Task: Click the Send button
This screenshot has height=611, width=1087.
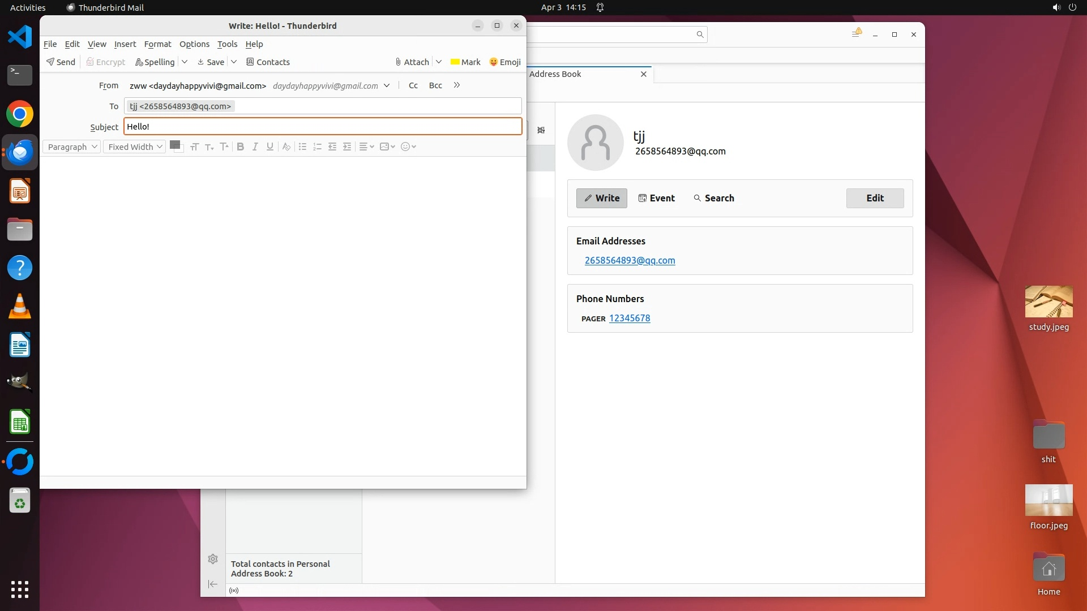Action: point(61,62)
